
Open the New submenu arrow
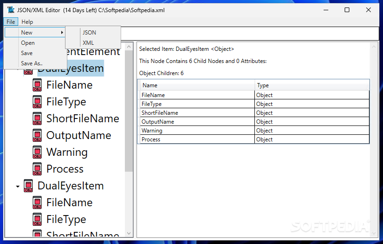(62, 32)
